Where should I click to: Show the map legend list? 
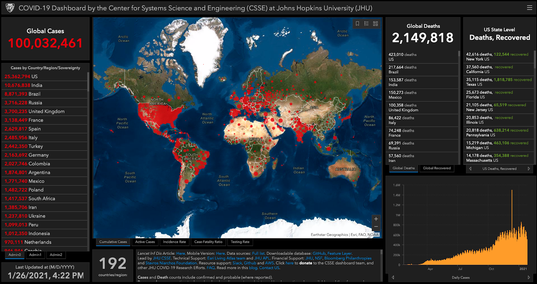click(367, 23)
